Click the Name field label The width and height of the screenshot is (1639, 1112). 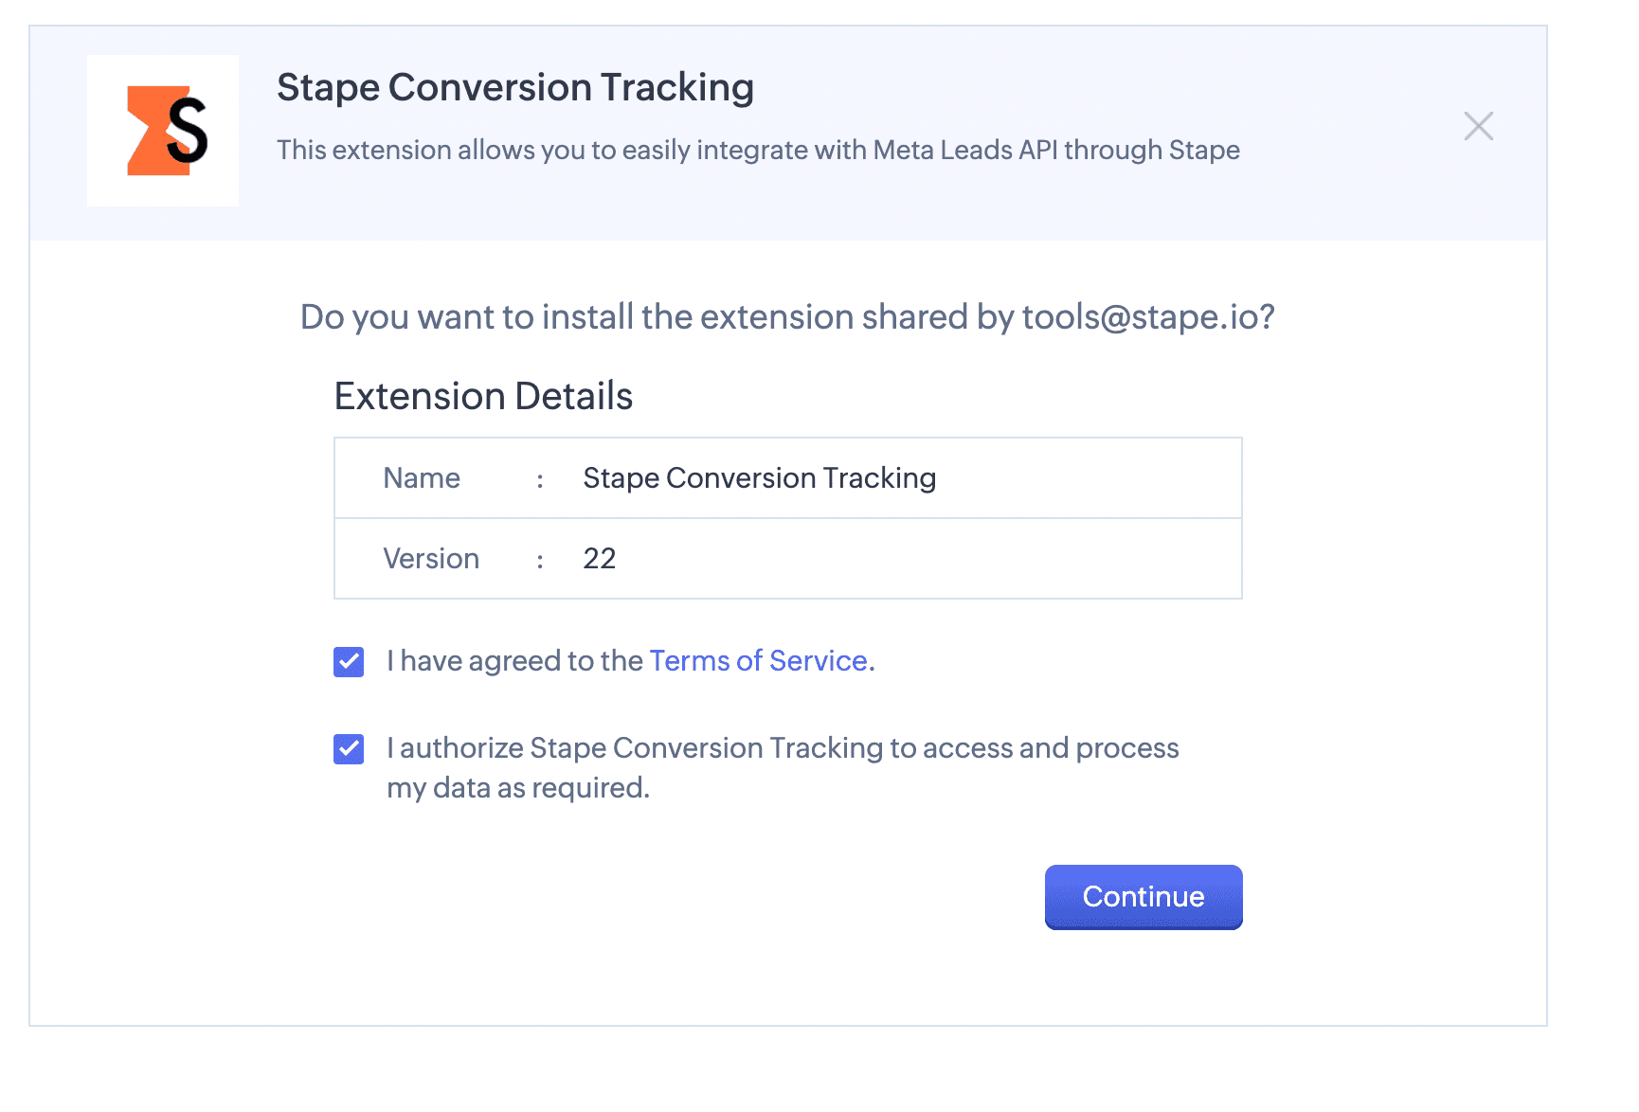[x=422, y=478]
